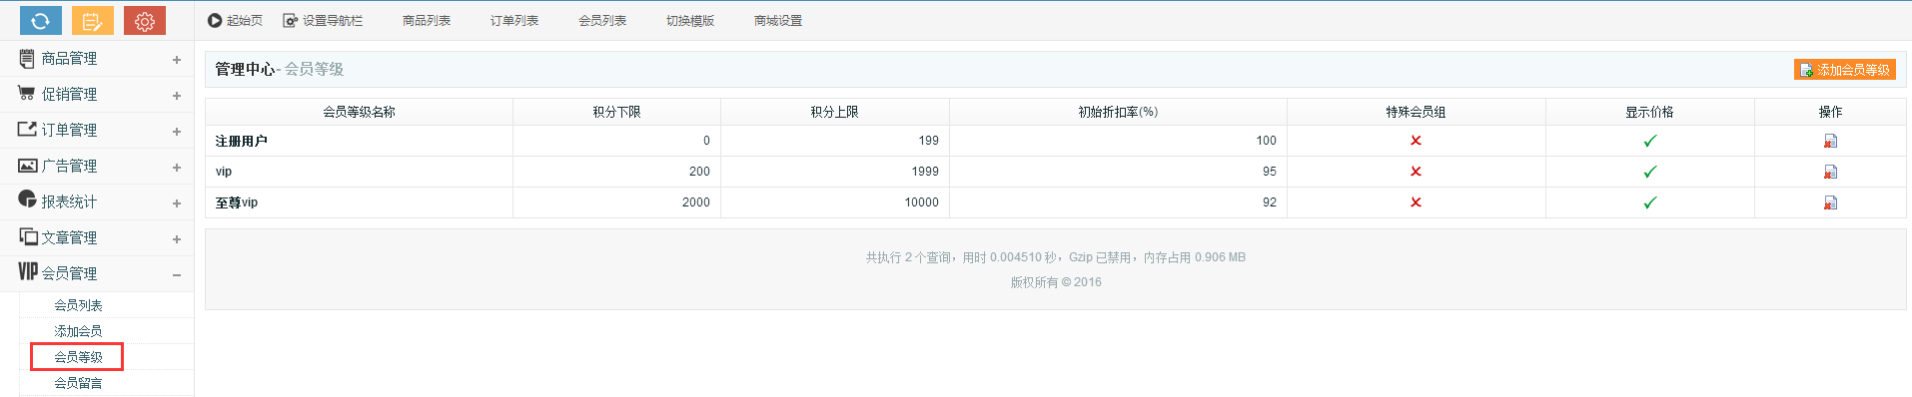Expand 商品管理 with its plus sign
This screenshot has width=1912, height=397.
tap(177, 60)
